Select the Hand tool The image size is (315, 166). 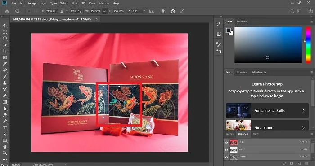tap(5, 147)
